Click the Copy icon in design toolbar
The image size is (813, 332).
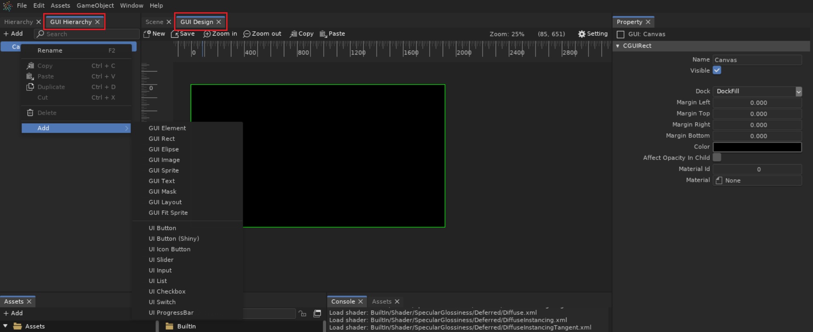(293, 34)
